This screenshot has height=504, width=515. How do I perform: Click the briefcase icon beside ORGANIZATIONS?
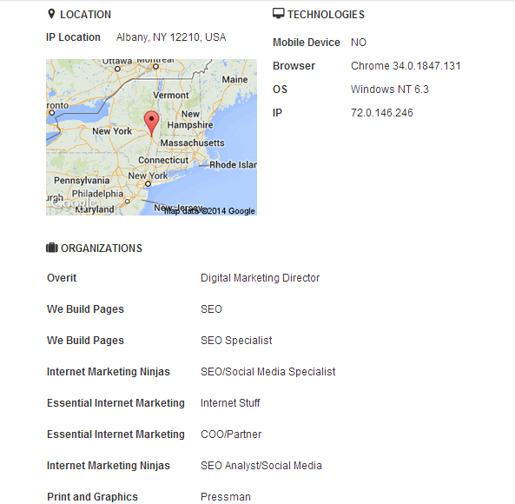(52, 248)
